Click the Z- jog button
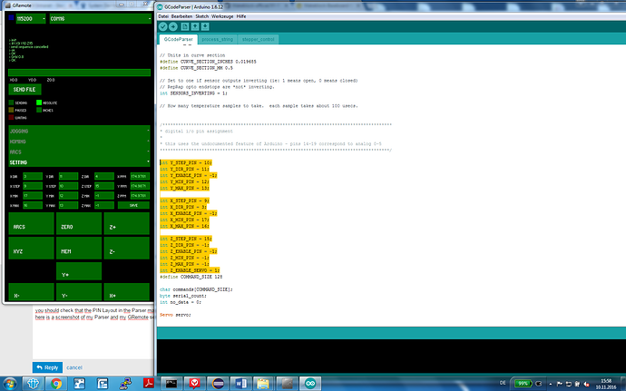626x391 pixels. coord(126,248)
